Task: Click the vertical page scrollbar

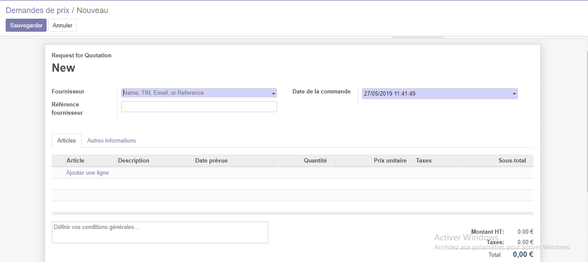Action: point(586,130)
